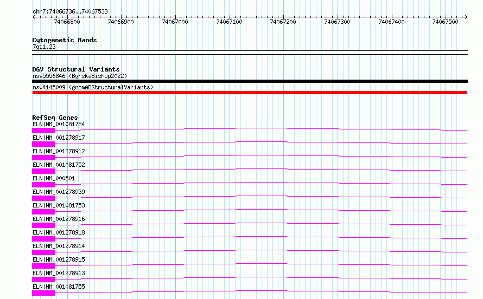Select transcript ELN|NM_001081752 label
Screen dimensions: 483x299
59,165
